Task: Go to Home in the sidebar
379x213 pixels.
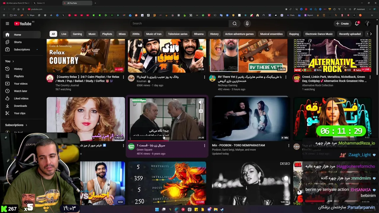Action: (22, 35)
